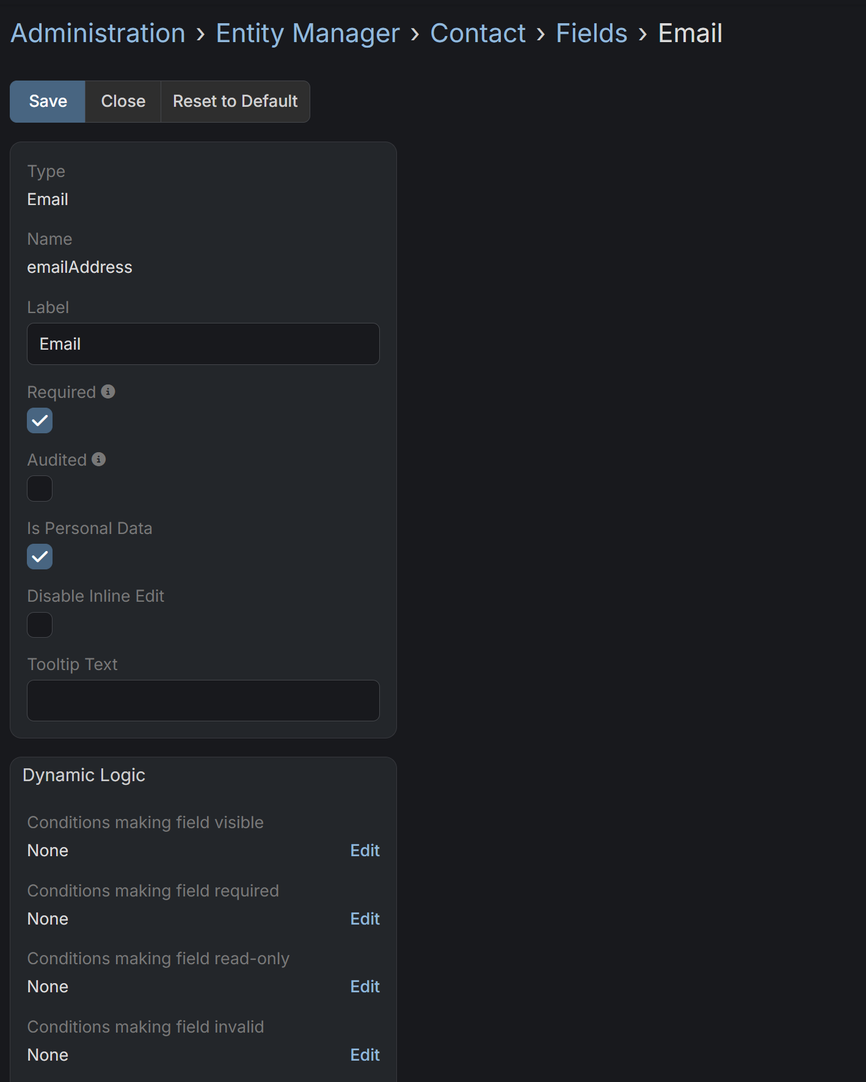Screen dimensions: 866x1082
Task: Click Reset to Default button
Action: 235,101
